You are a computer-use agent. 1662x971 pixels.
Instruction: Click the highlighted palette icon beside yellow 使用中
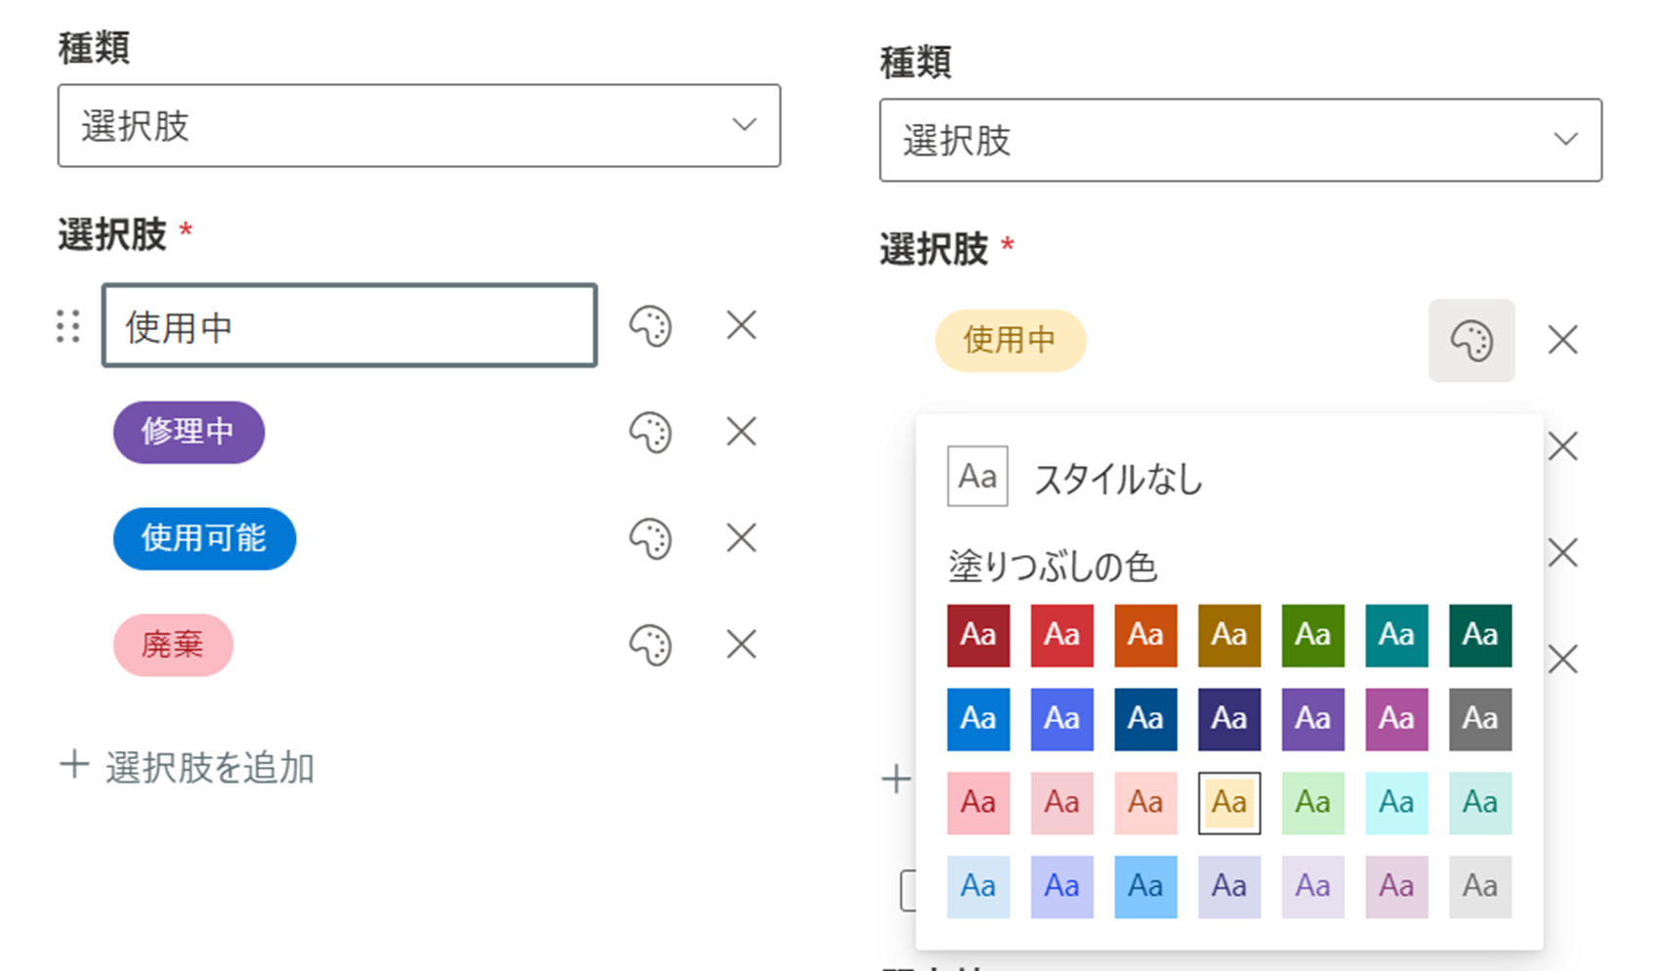pyautogui.click(x=1471, y=341)
